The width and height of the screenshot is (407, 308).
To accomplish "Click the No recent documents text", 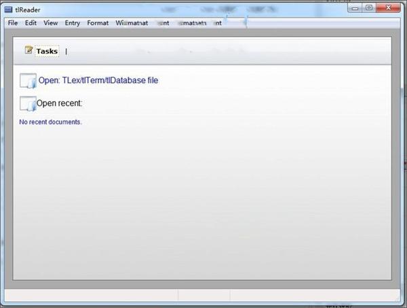I will coord(50,122).
